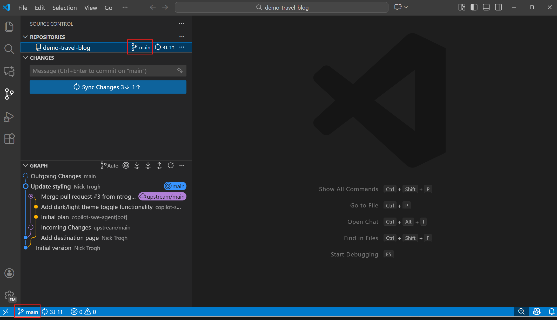Open notifications from the status bar bell
Viewport: 557px width, 320px height.
[x=551, y=311]
